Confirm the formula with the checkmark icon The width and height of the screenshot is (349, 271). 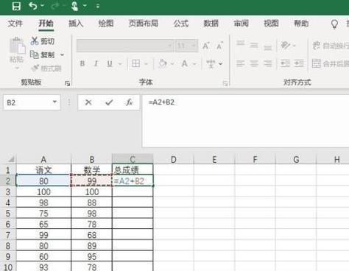click(x=109, y=102)
